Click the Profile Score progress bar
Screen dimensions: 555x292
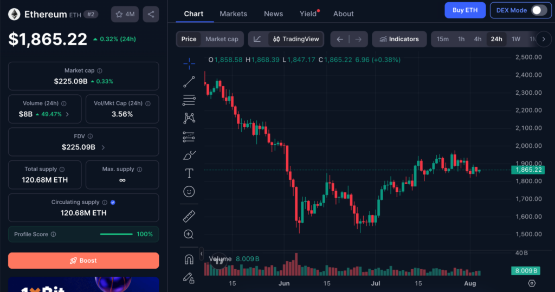116,235
